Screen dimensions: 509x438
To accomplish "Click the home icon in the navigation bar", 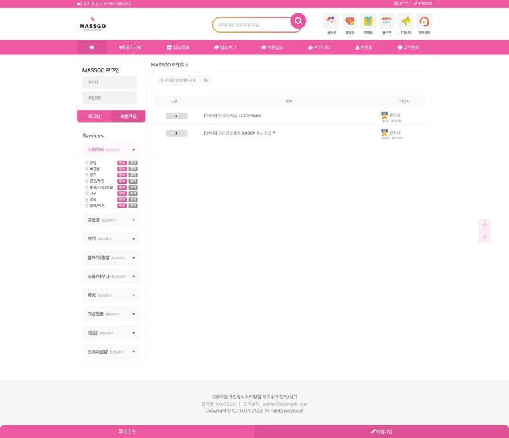I will (x=92, y=47).
